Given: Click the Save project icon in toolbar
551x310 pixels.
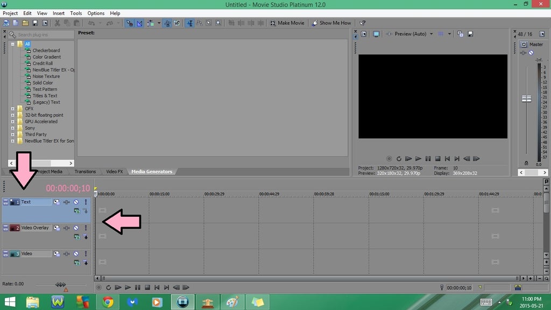Looking at the screenshot, I should [x=35, y=23].
